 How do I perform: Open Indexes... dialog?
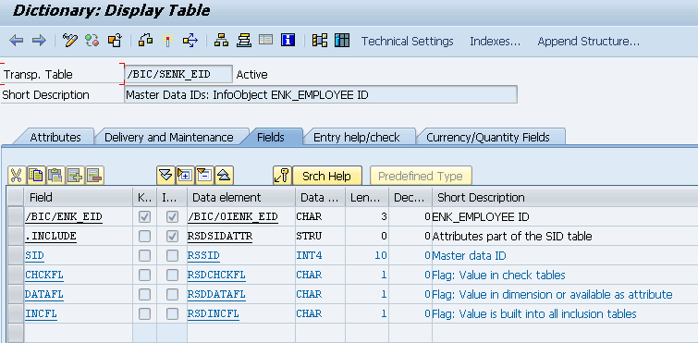tap(495, 41)
